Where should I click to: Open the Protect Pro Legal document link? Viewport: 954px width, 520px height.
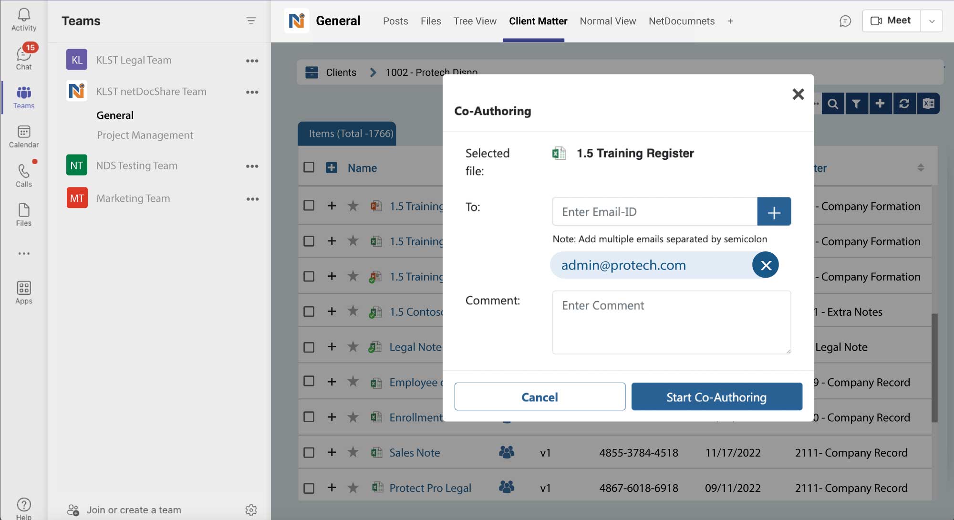(430, 488)
